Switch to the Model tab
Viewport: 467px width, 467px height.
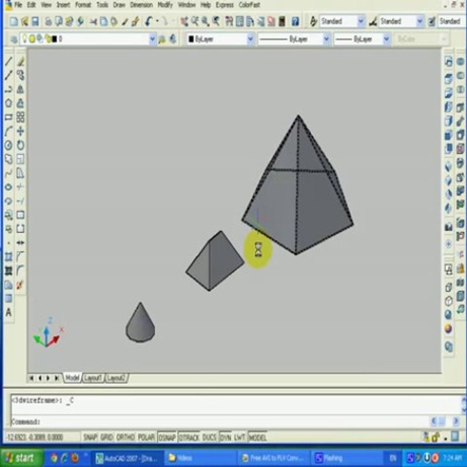click(73, 378)
